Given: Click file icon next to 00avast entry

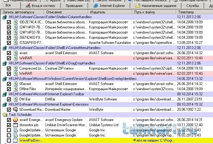Looking at the screenshot, I should click(15, 84).
